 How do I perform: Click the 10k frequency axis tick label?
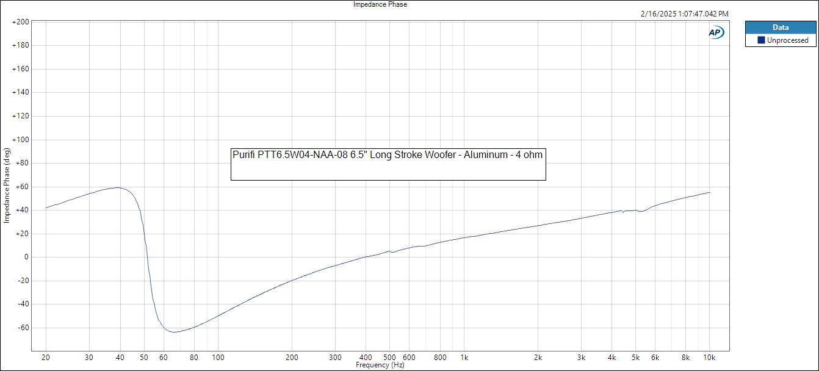pyautogui.click(x=709, y=357)
